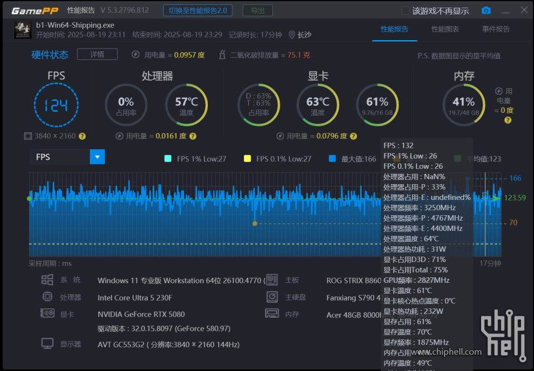This screenshot has width=534, height=371.
Task: Click the disk icon next to 主硬盘
Action: pyautogui.click(x=272, y=297)
